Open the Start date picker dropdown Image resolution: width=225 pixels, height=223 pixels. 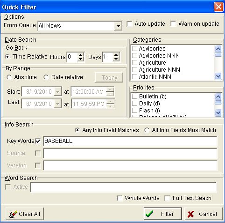[x=57, y=91]
